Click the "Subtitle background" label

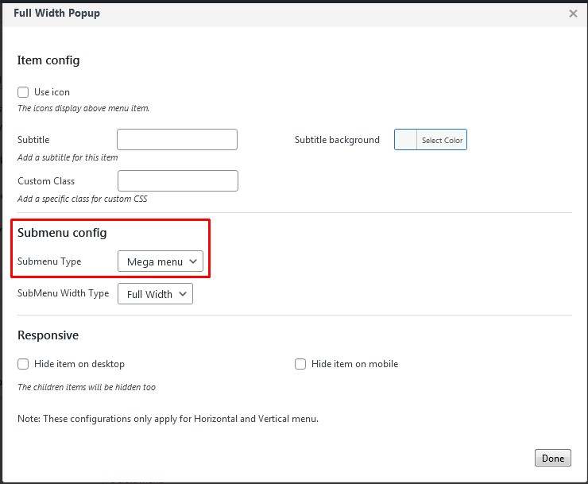click(x=337, y=140)
